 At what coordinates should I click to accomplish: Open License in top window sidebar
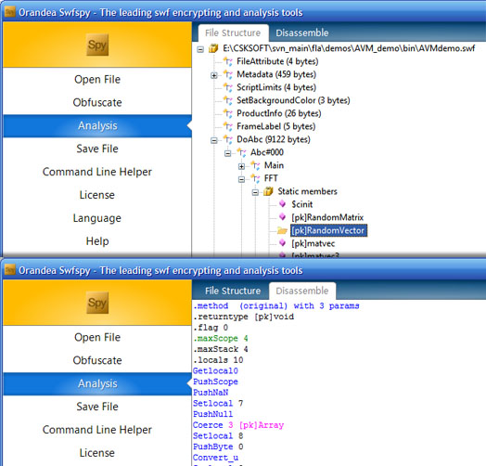[x=97, y=195]
